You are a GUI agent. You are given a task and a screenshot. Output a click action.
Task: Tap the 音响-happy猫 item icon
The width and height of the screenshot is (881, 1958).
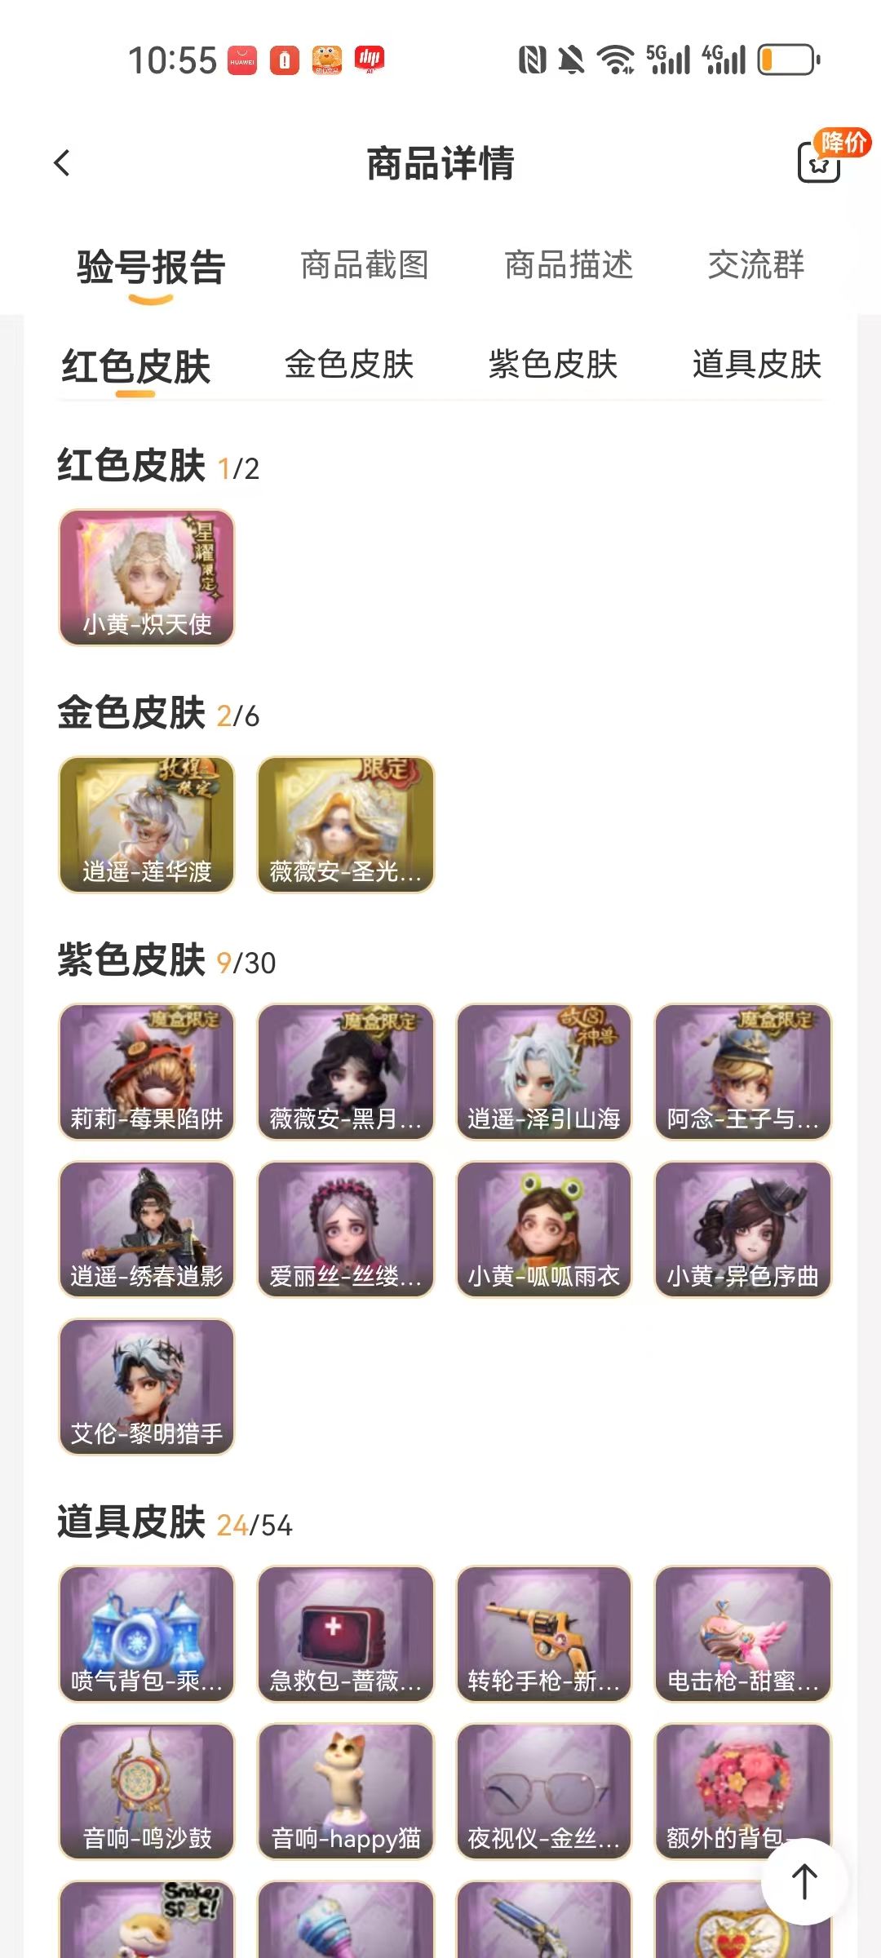pyautogui.click(x=346, y=1791)
